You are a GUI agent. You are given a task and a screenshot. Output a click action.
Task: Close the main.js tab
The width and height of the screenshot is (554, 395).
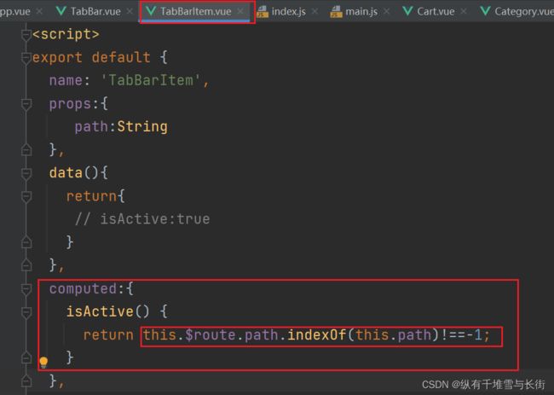[x=387, y=11]
